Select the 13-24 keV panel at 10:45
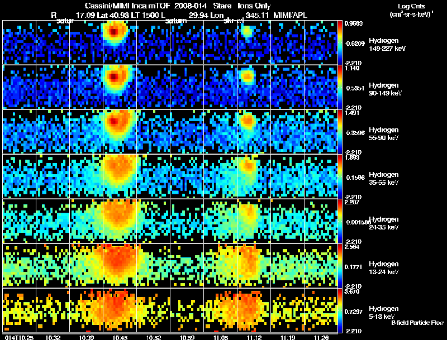The width and height of the screenshot is (447, 340). [x=120, y=265]
